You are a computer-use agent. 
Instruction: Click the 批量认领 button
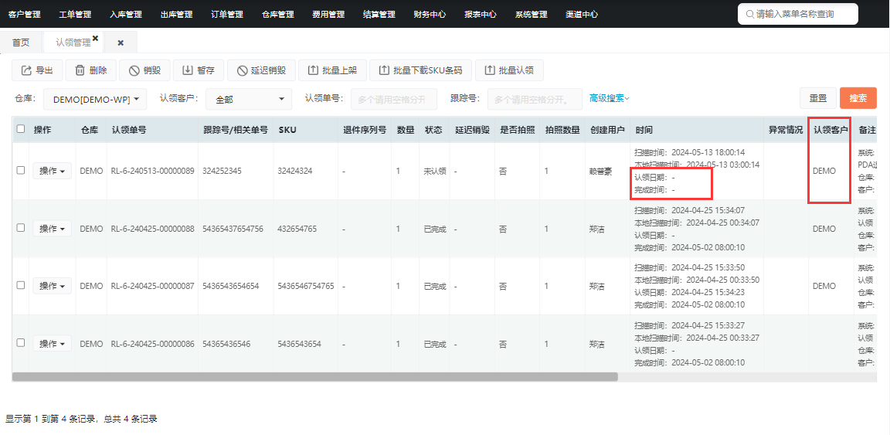509,70
